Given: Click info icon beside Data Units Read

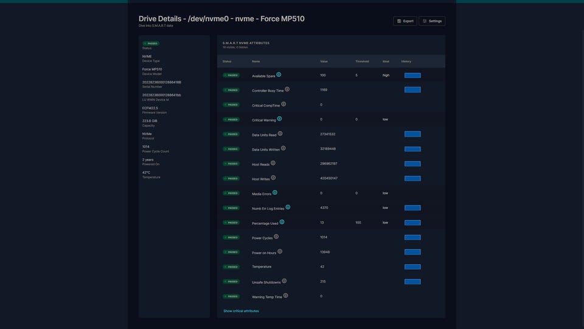Looking at the screenshot, I should (280, 133).
